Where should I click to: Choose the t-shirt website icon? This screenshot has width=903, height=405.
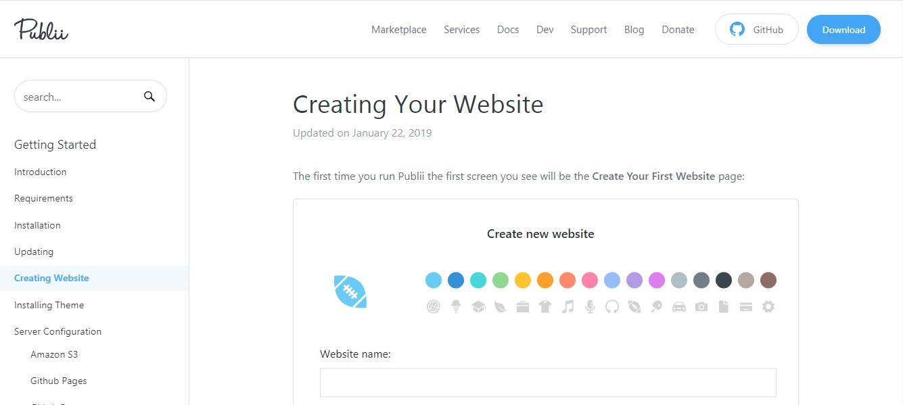tap(545, 306)
